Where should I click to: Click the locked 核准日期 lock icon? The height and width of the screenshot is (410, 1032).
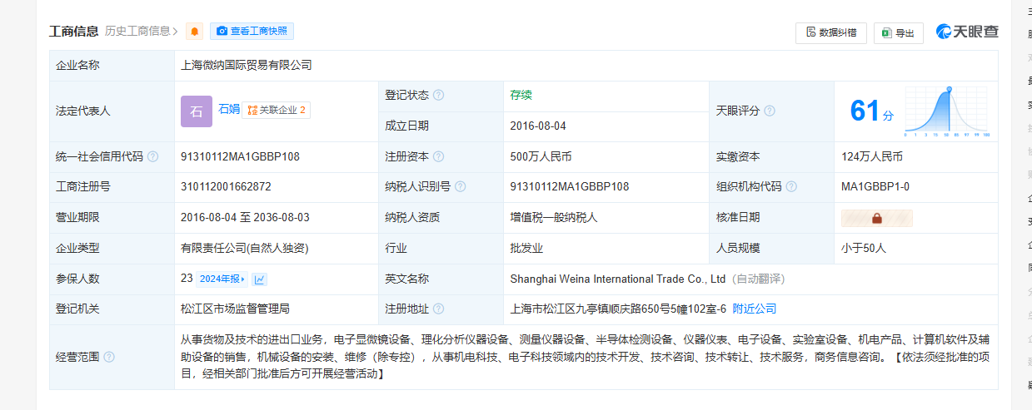(x=877, y=218)
